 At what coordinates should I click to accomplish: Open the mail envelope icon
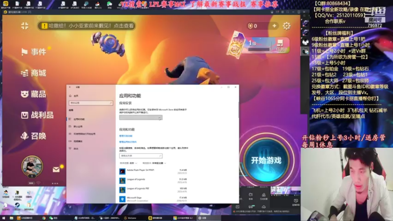56,169
